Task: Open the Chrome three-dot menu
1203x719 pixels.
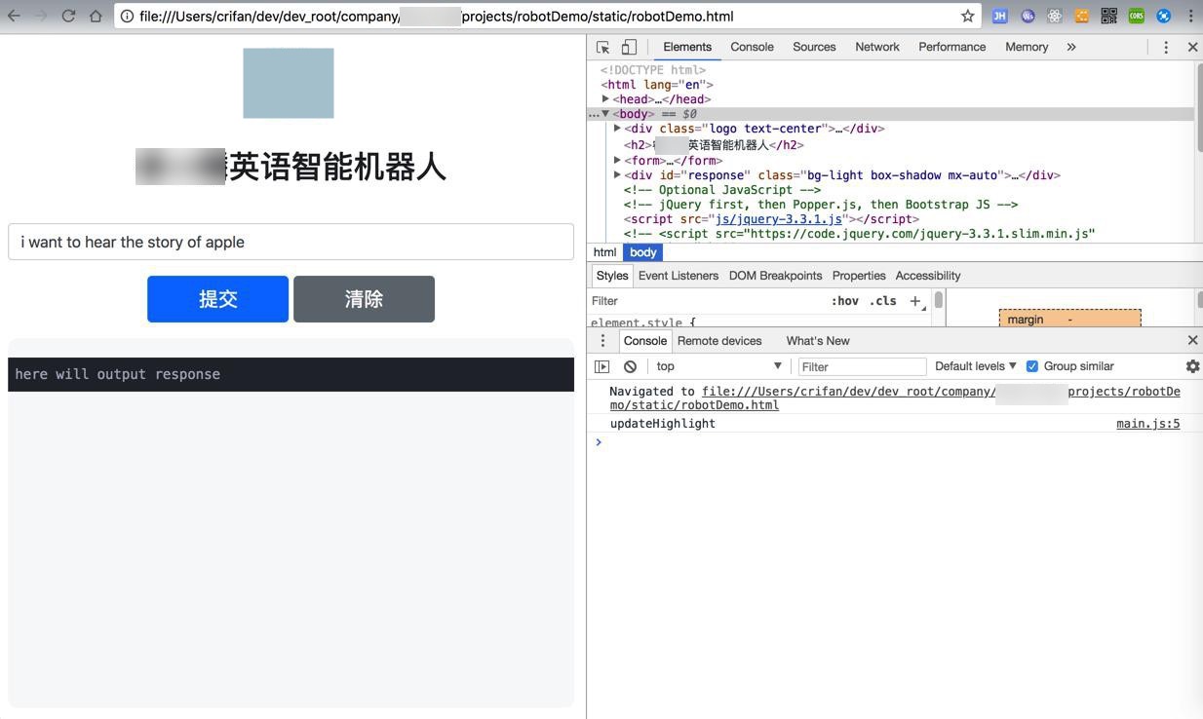Action: click(x=1190, y=16)
